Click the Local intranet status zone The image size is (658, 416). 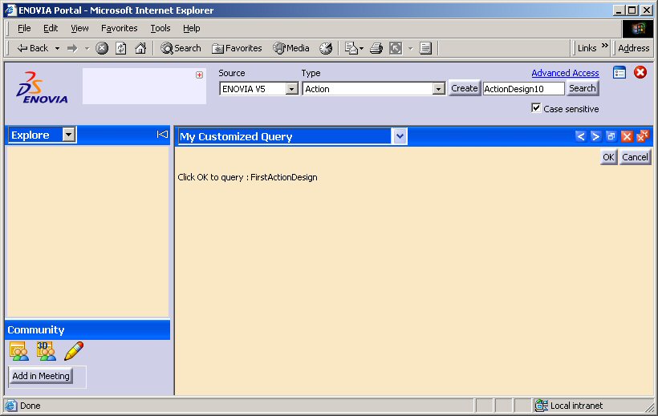[x=569, y=406]
